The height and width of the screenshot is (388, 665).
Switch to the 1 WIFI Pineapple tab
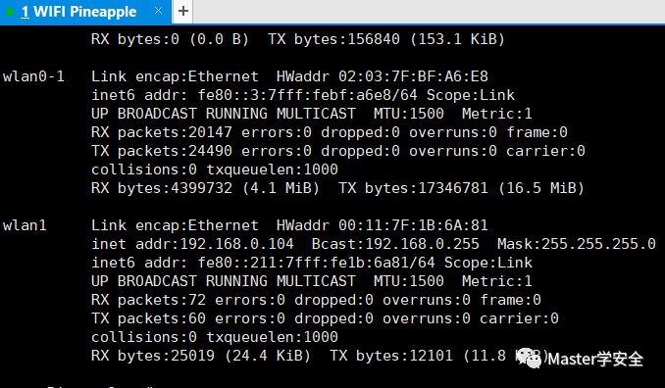[x=78, y=12]
